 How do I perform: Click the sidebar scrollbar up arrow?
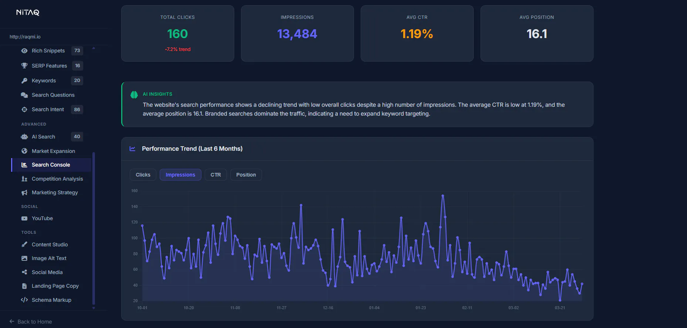coord(93,48)
